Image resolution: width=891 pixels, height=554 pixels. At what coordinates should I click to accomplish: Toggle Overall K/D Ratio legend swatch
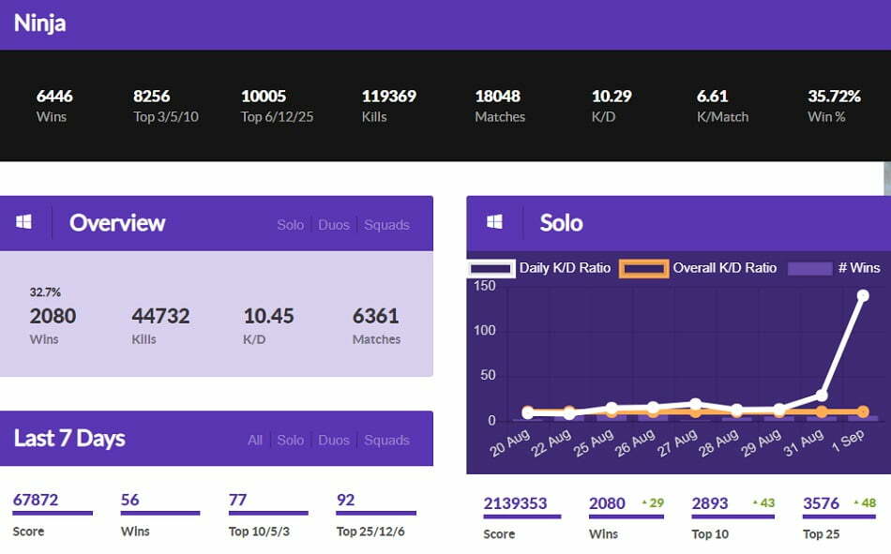[x=643, y=268]
